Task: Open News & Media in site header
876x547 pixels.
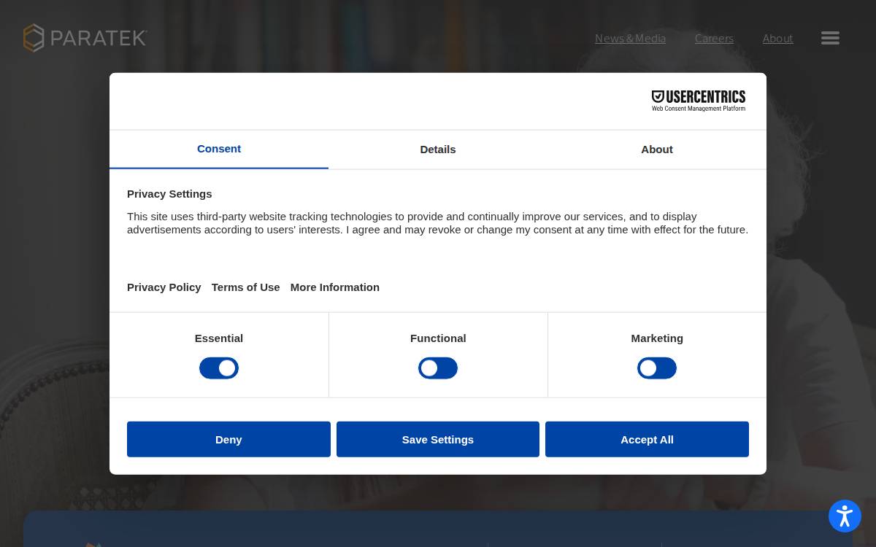Action: coord(630,39)
